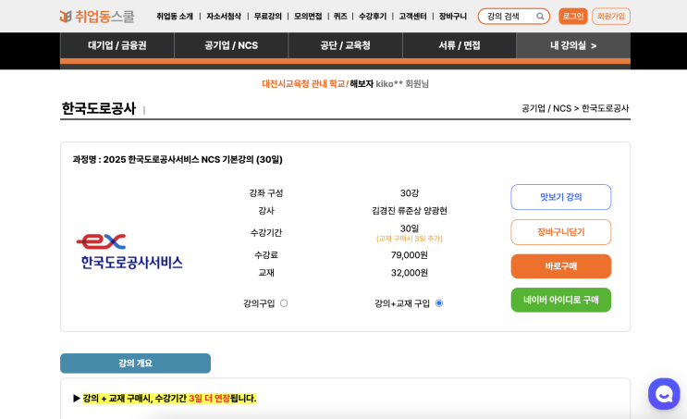The width and height of the screenshot is (687, 419).
Task: Click the 한국도로공사서비스 ex logo image
Action: (x=129, y=252)
